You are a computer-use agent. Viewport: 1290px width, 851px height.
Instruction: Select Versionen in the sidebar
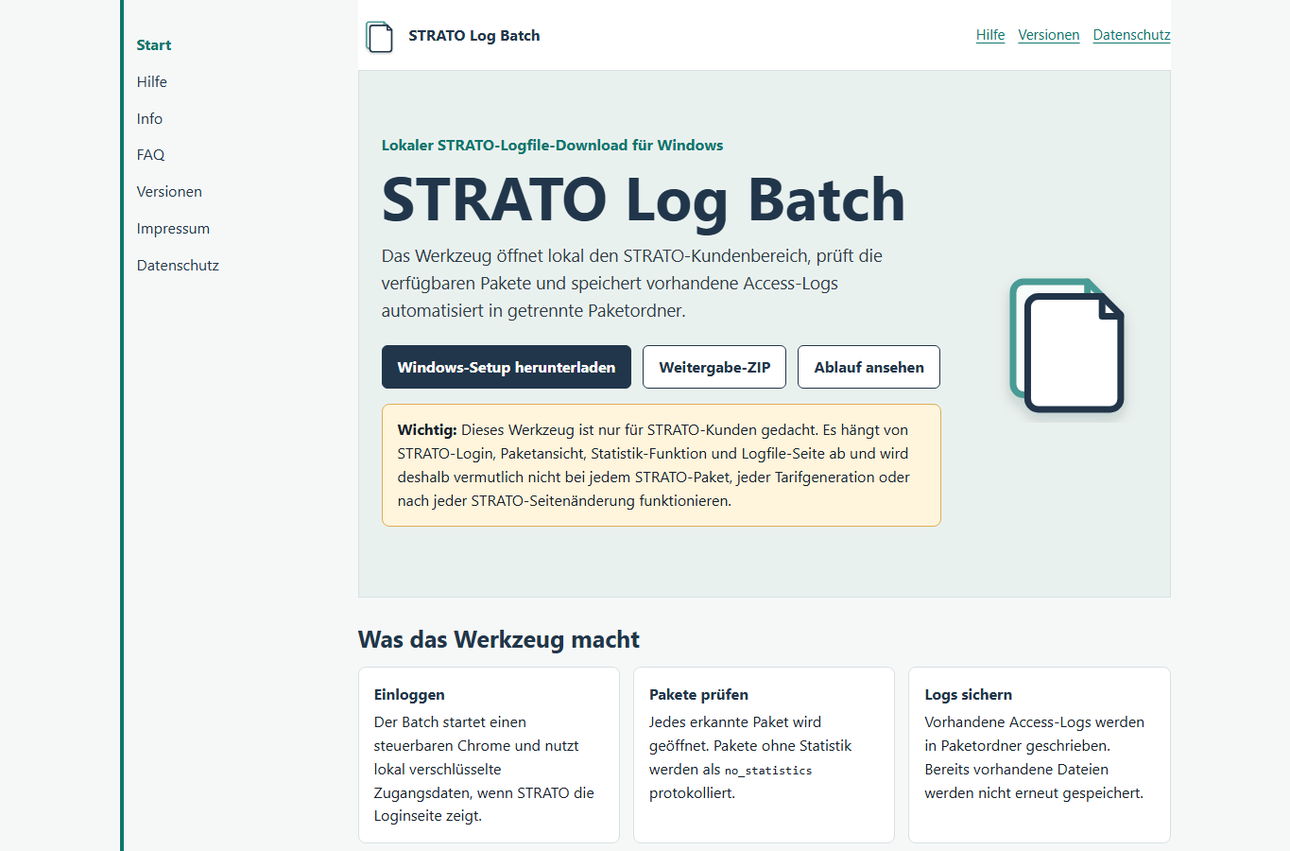[169, 192]
